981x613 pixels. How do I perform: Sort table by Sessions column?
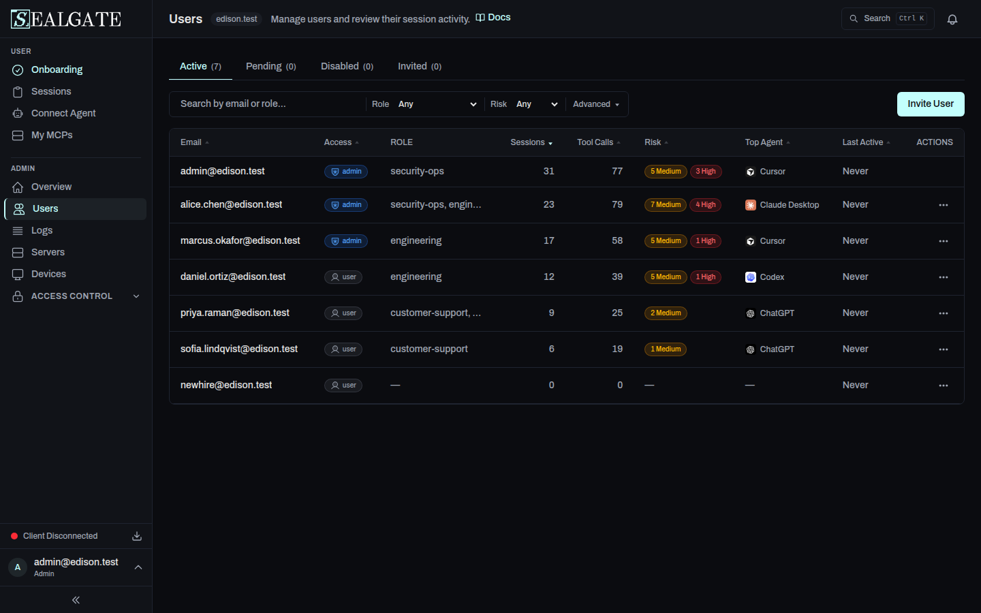tap(531, 142)
